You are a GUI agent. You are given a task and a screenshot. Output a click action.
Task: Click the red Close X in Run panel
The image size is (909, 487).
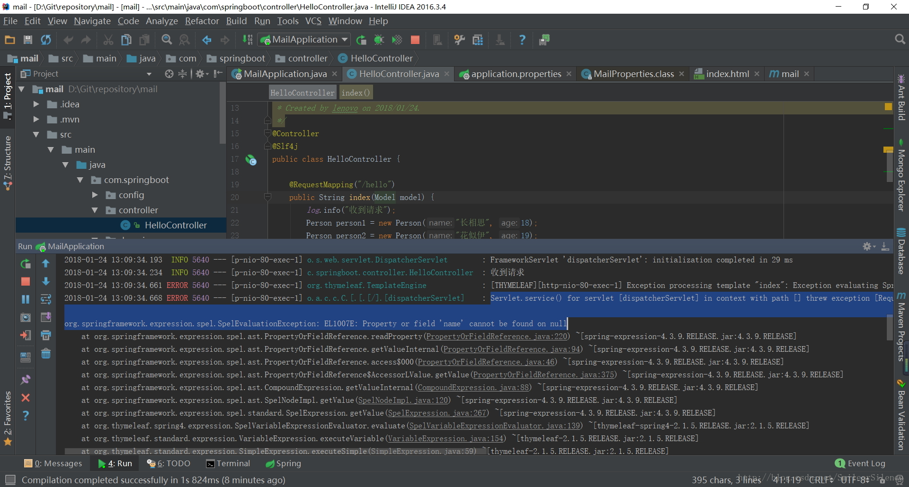(26, 398)
